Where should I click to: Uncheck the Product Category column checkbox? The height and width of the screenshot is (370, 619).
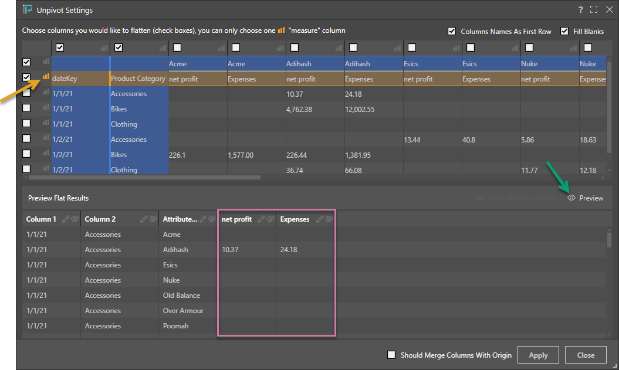[119, 47]
